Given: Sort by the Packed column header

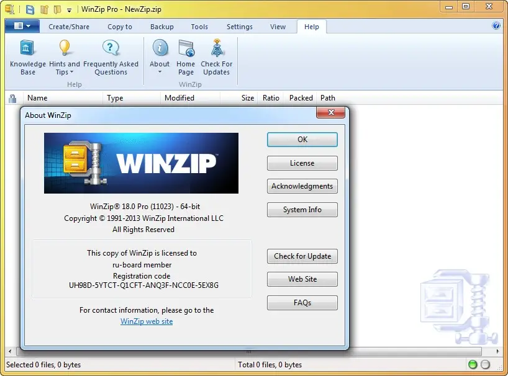Looking at the screenshot, I should pyautogui.click(x=301, y=98).
